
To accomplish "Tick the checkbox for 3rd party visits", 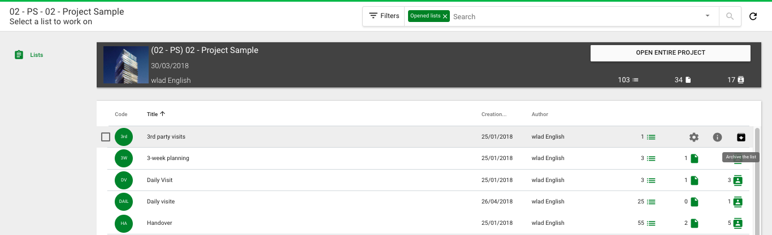I will 106,137.
